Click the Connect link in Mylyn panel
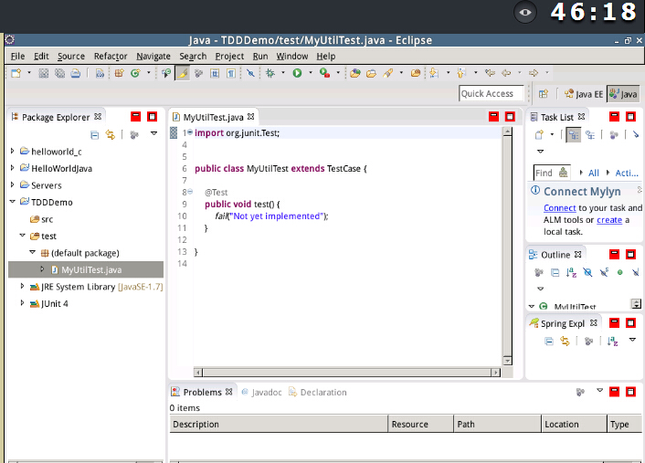Image resolution: width=645 pixels, height=463 pixels. pos(559,208)
